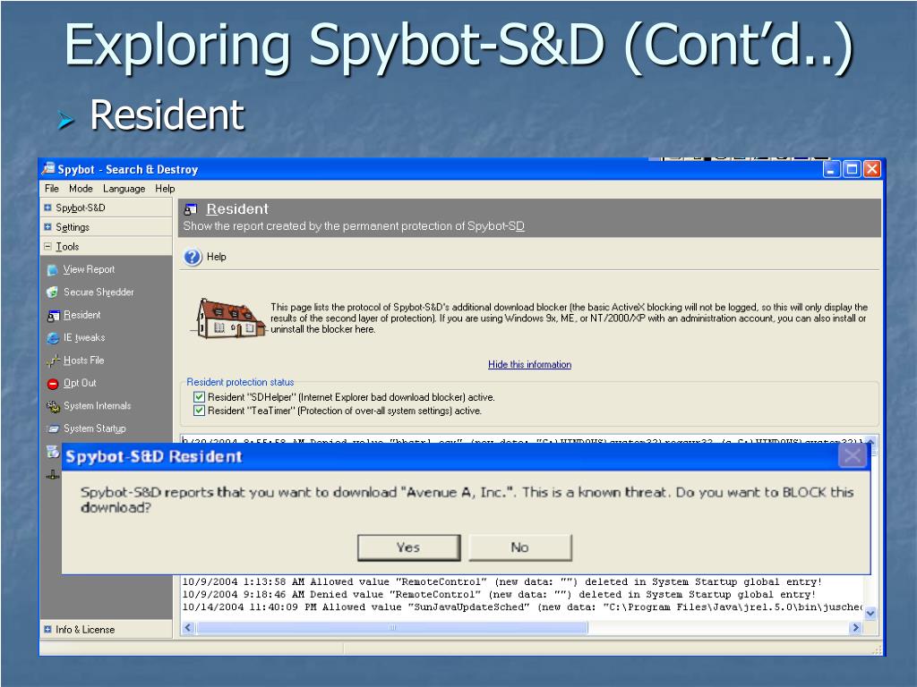
Task: Click No in Resident dialog
Action: pyautogui.click(x=520, y=547)
